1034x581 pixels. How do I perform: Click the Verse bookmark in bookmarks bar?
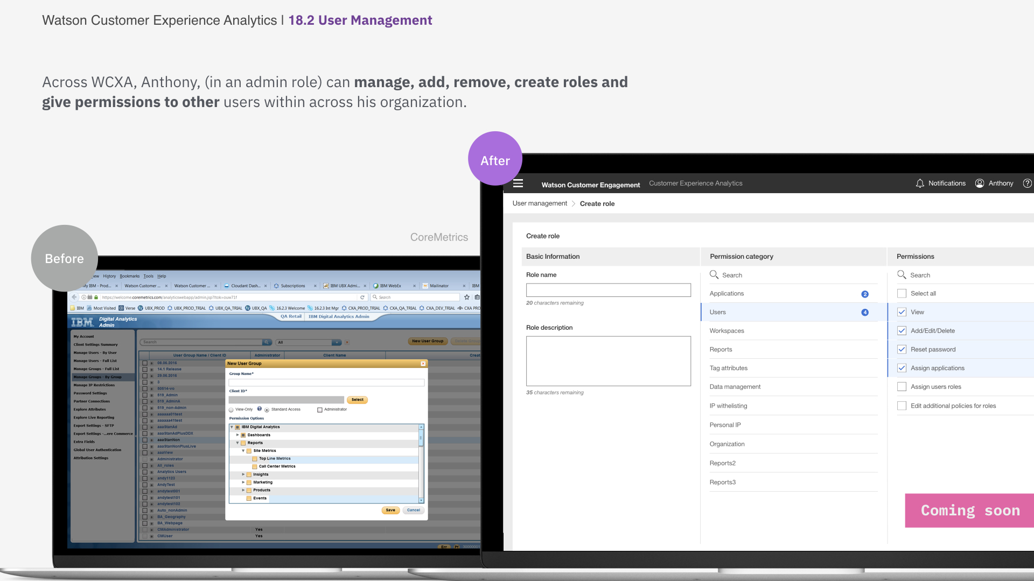pos(127,308)
